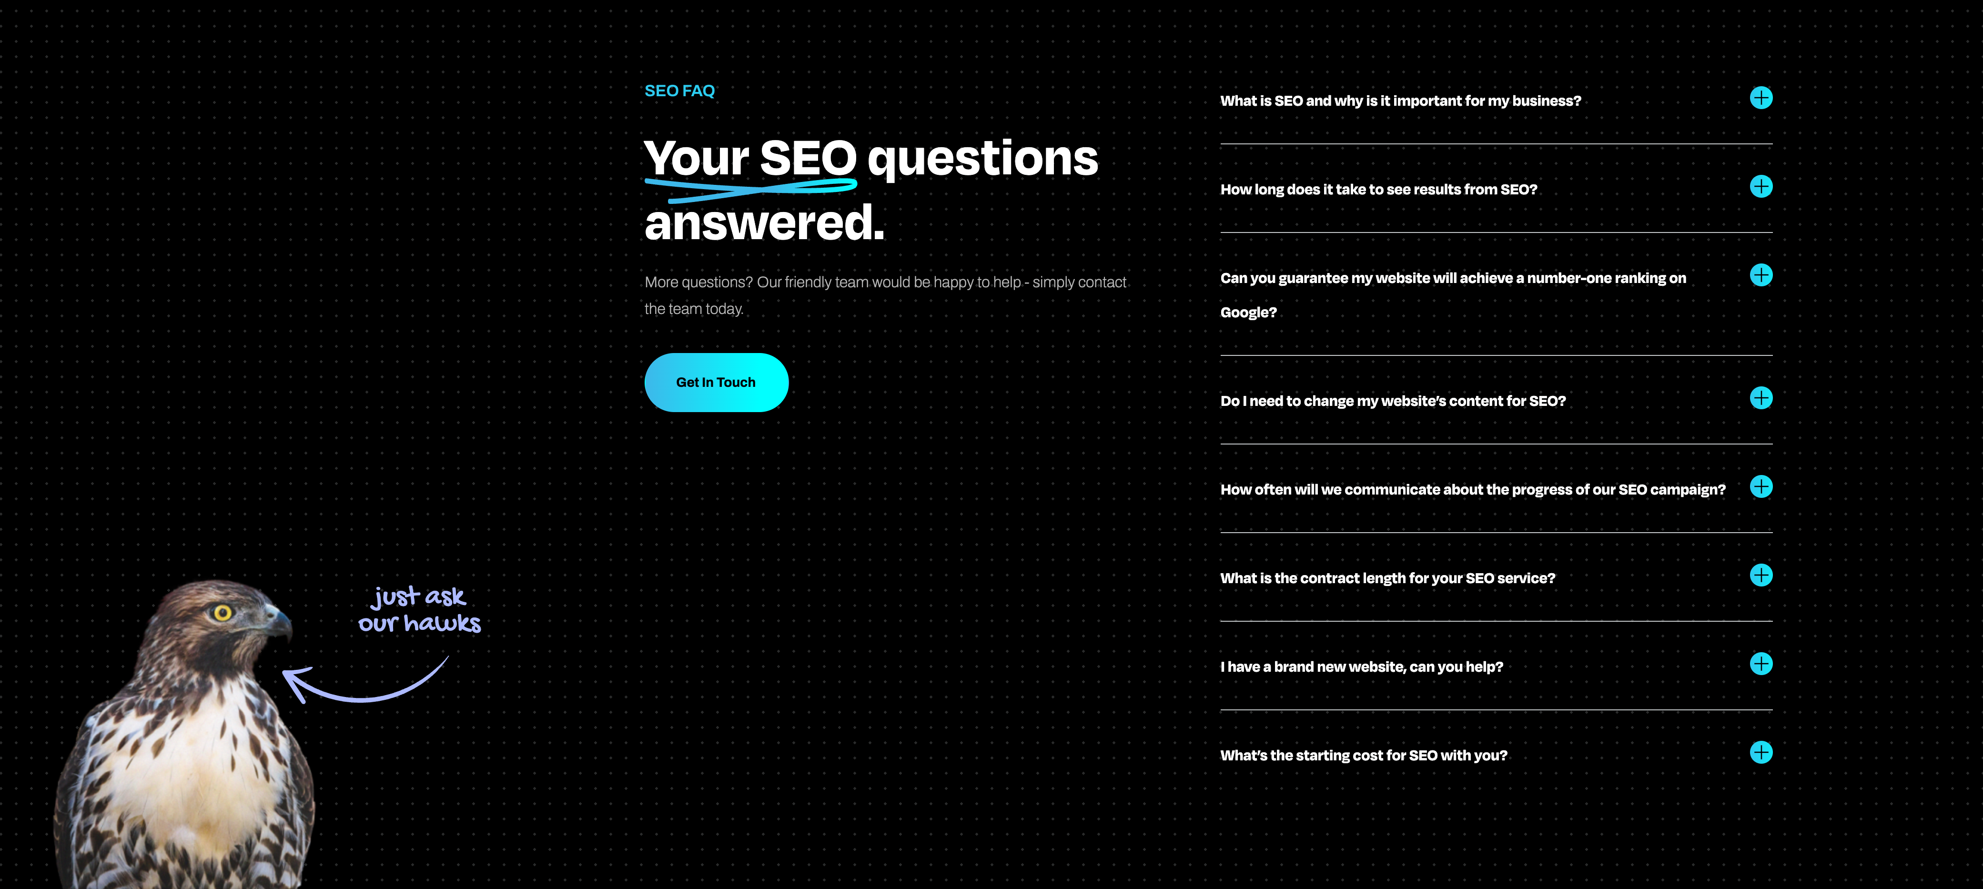Viewport: 1983px width, 889px height.
Task: Expand 'What is SEO and why is it important' text
Action: pos(1400,101)
